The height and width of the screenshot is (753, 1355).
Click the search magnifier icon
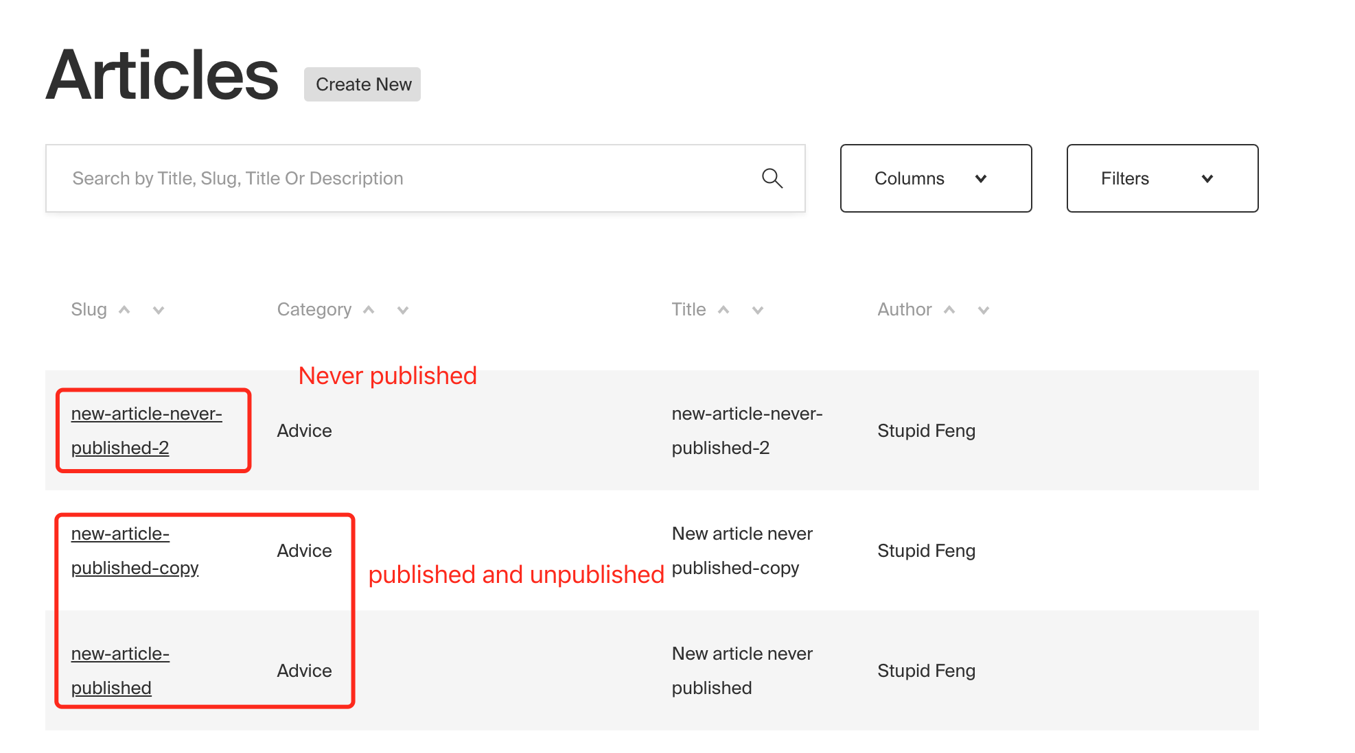pos(772,178)
